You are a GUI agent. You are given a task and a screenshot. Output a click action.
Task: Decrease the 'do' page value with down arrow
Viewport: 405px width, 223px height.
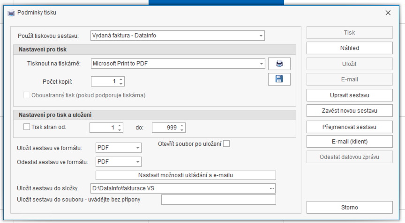coord(182,130)
